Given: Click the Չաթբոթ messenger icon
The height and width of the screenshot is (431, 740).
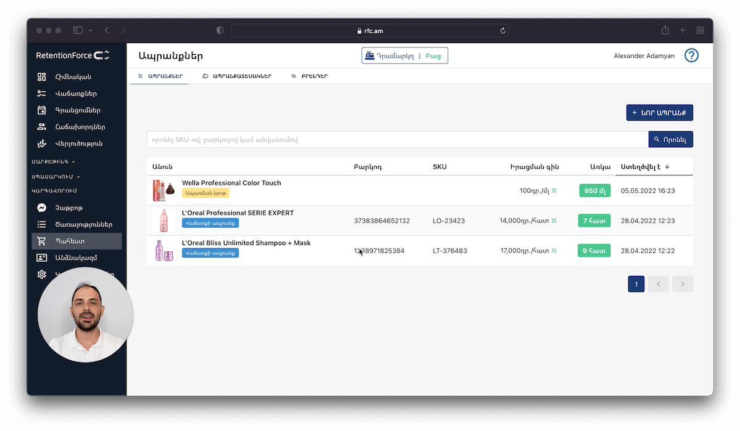Looking at the screenshot, I should point(42,207).
